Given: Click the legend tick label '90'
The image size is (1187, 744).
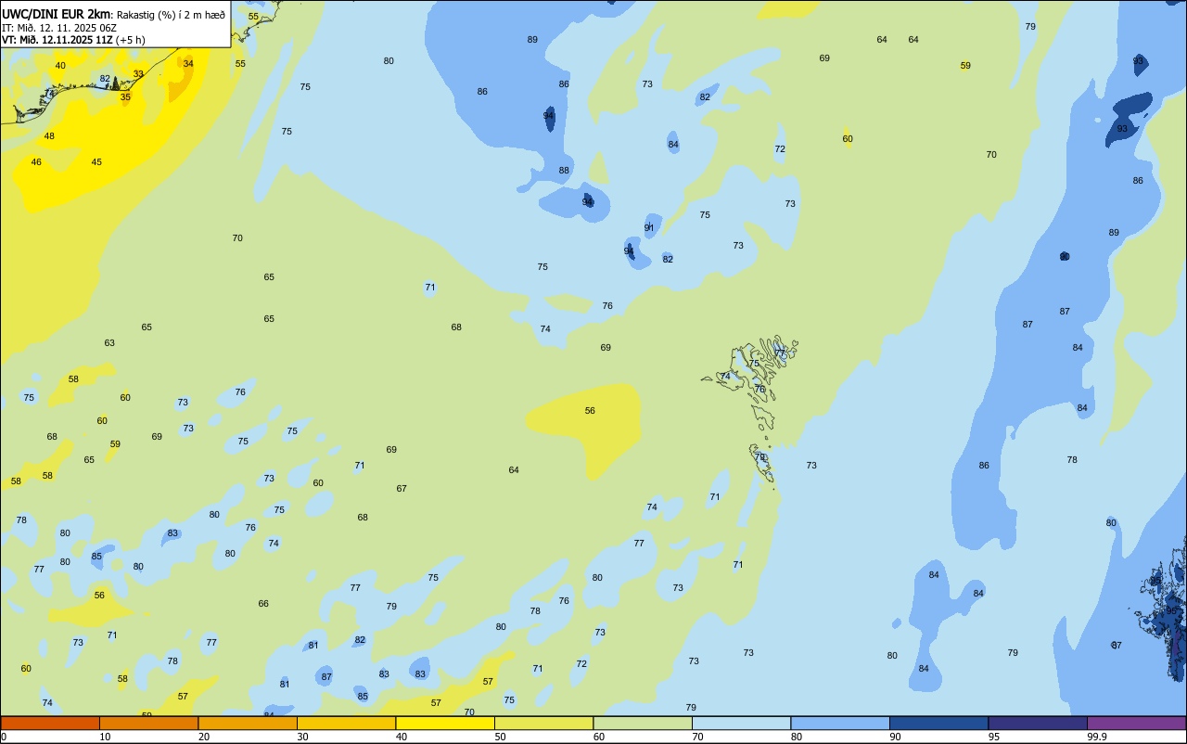Looking at the screenshot, I should (x=895, y=737).
